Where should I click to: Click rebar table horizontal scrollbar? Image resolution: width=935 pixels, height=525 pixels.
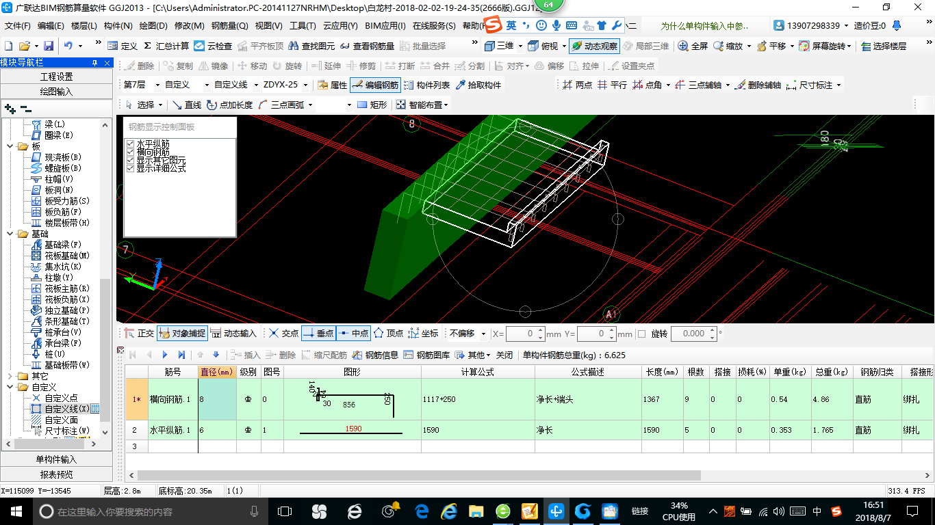click(x=419, y=475)
